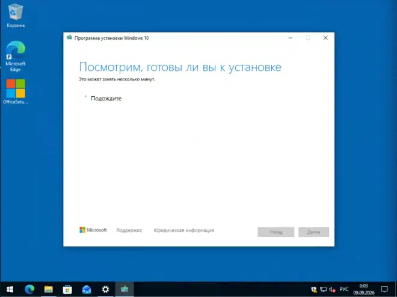
Task: Click the Назад button
Action: point(276,232)
